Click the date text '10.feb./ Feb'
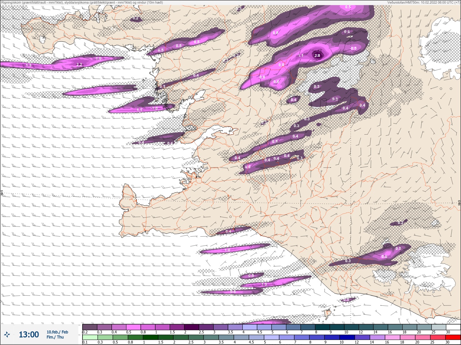The width and height of the screenshot is (461, 345). pos(57,332)
